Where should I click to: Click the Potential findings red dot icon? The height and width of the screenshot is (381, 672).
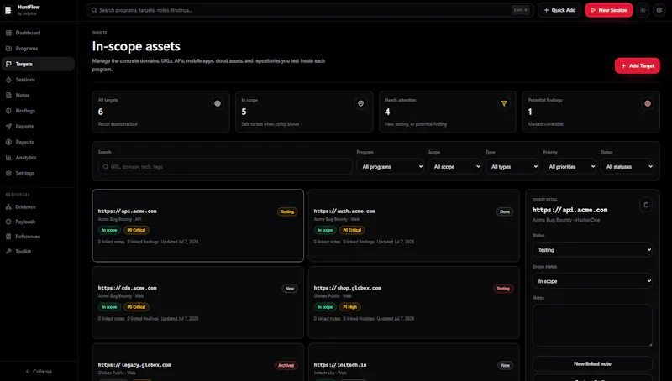click(x=648, y=103)
